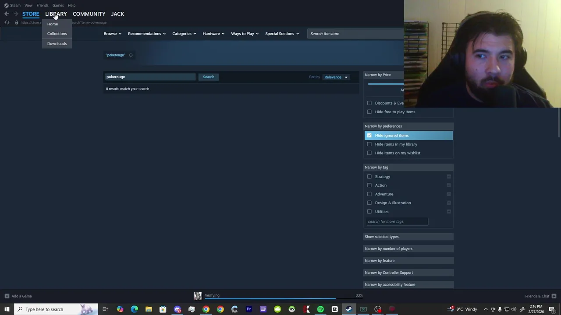Expand the Categories menu
561x315 pixels.
(x=184, y=34)
